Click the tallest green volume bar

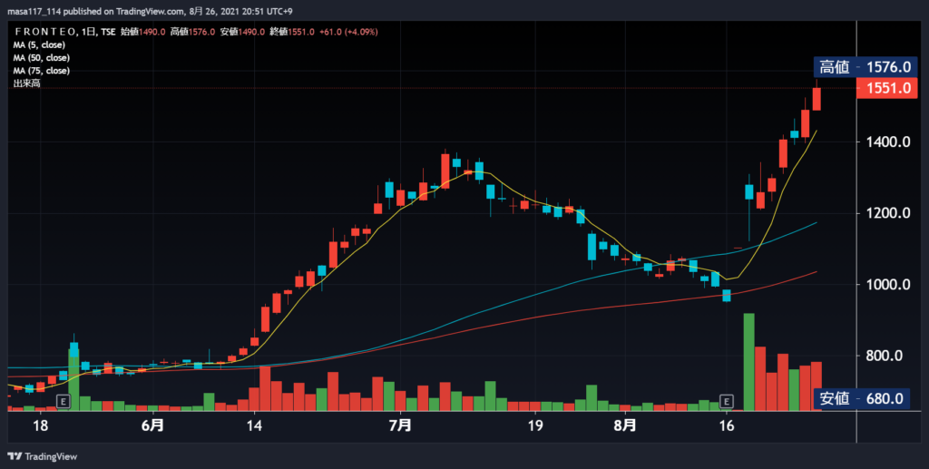[748, 362]
